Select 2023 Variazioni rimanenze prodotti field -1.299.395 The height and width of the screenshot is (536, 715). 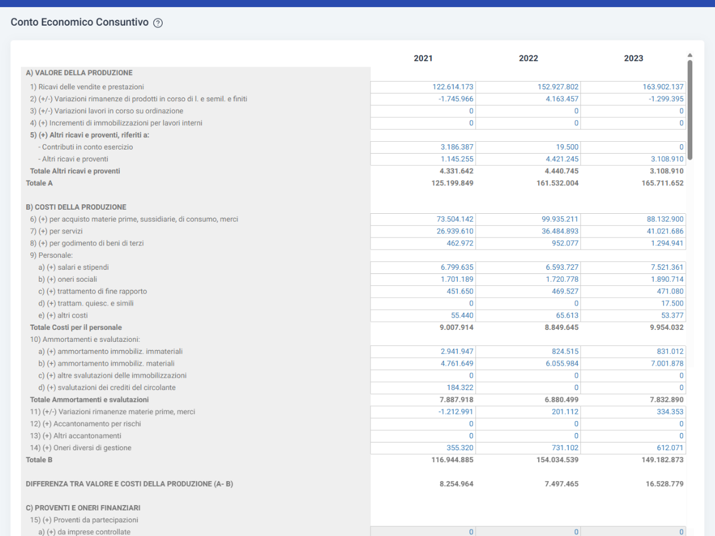point(633,99)
